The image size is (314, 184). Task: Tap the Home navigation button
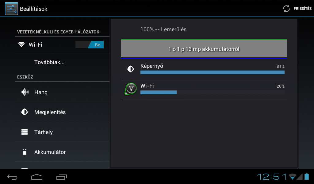click(x=37, y=177)
